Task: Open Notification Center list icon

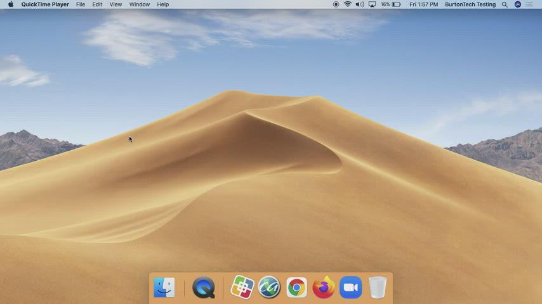Action: (x=529, y=4)
